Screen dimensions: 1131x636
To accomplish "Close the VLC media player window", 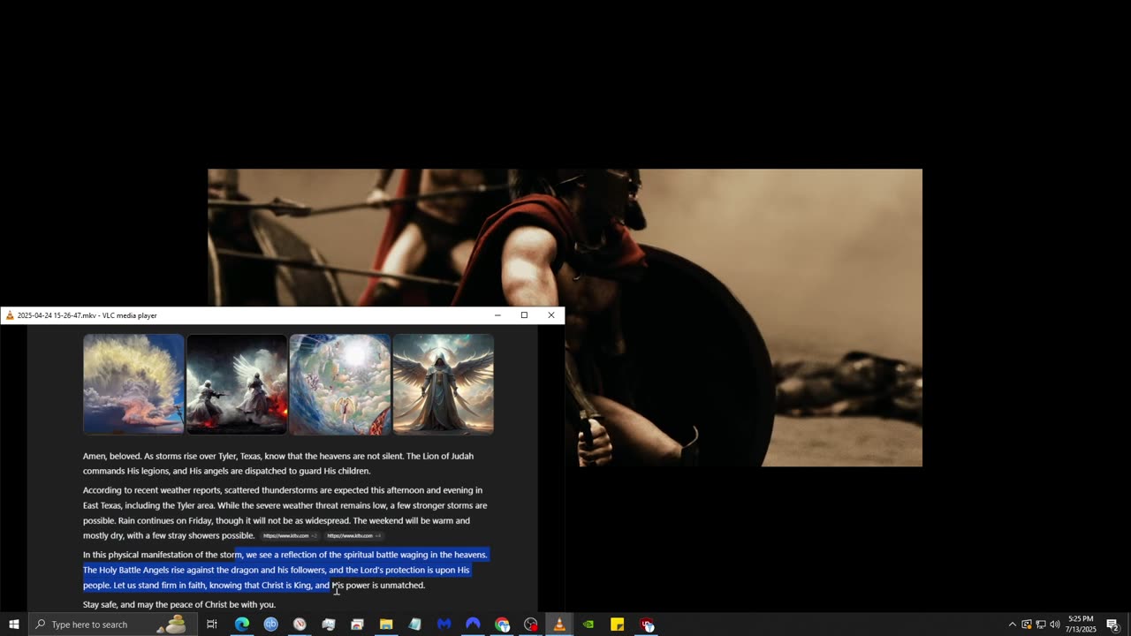I will point(551,315).
